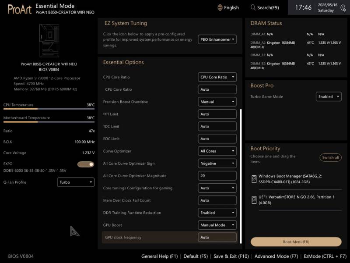
Task: Open the GPU Boost Manual Mode dropdown
Action: tap(217, 225)
